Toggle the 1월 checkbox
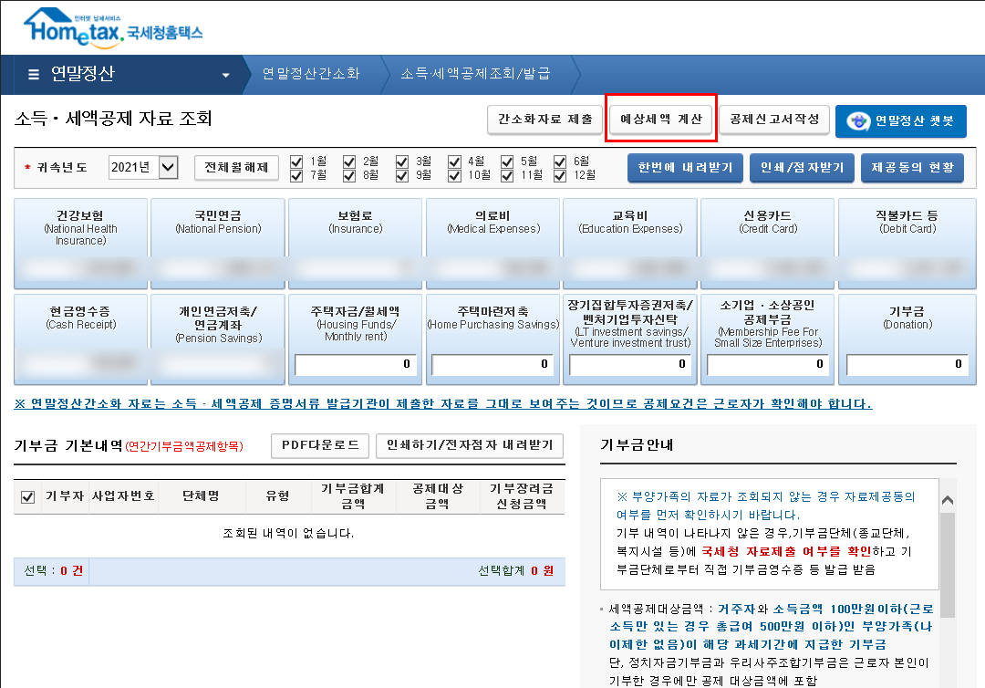Screen dimensions: 985x688 pyautogui.click(x=296, y=162)
